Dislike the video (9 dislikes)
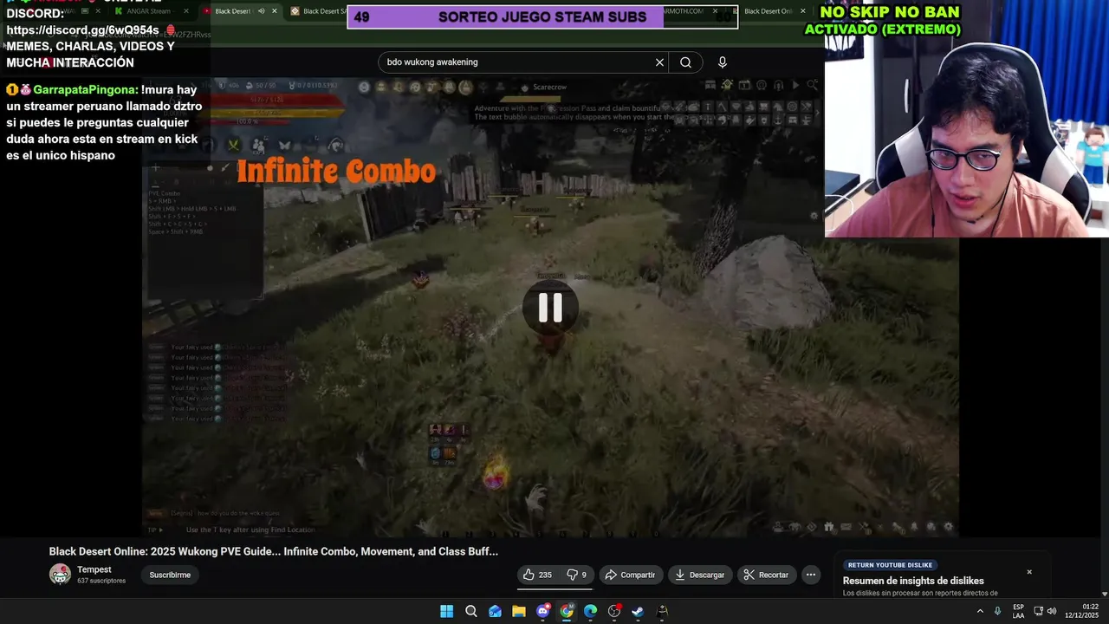 [x=576, y=575]
